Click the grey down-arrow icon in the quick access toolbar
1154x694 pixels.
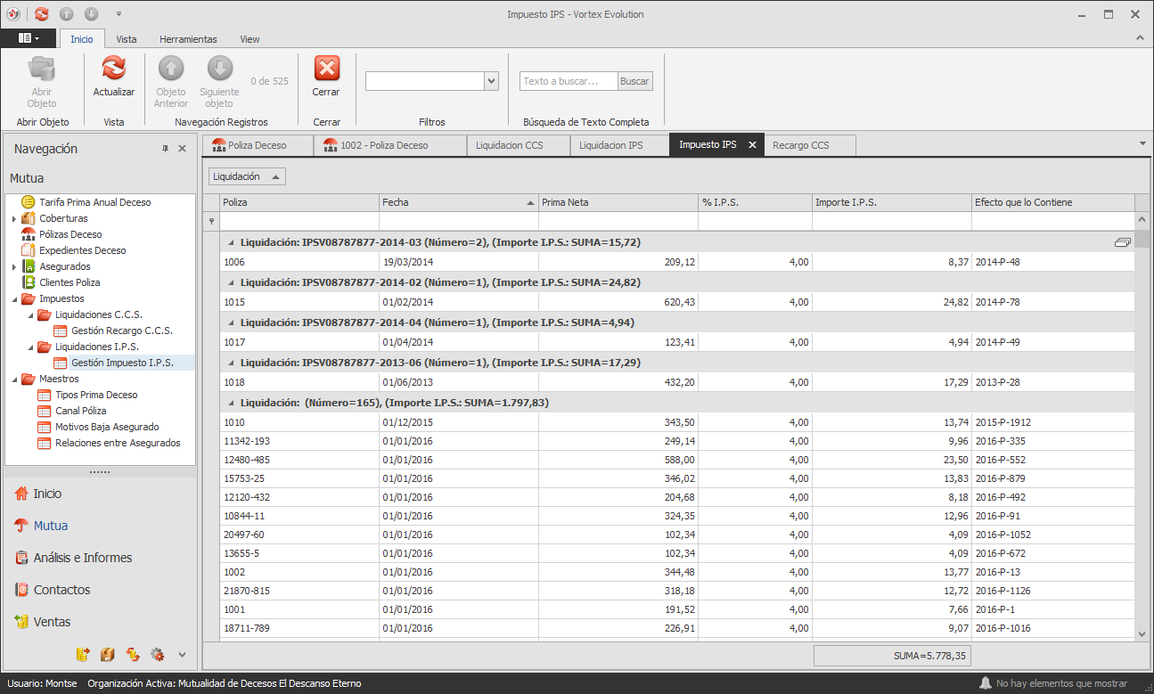pyautogui.click(x=92, y=14)
